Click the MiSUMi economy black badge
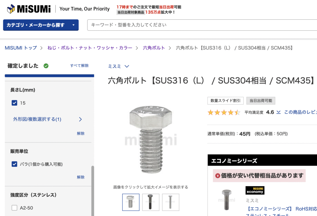Image resolution: width=317 pixels, height=216 pixels. pos(254,190)
